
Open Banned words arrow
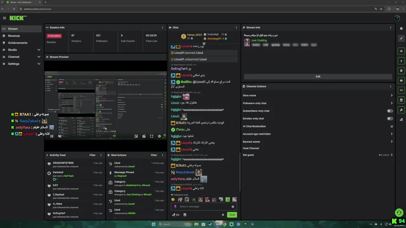pos(391,142)
